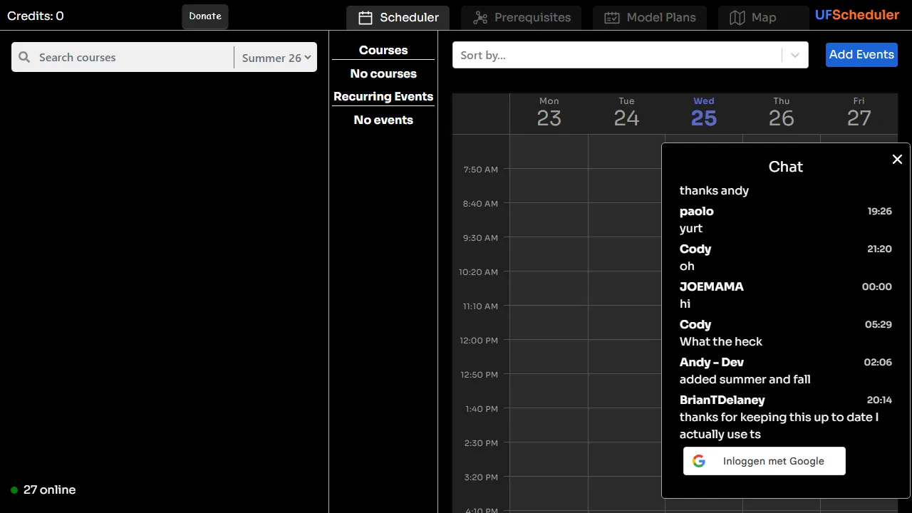Click the Add Events button
Image resolution: width=912 pixels, height=513 pixels.
point(861,54)
